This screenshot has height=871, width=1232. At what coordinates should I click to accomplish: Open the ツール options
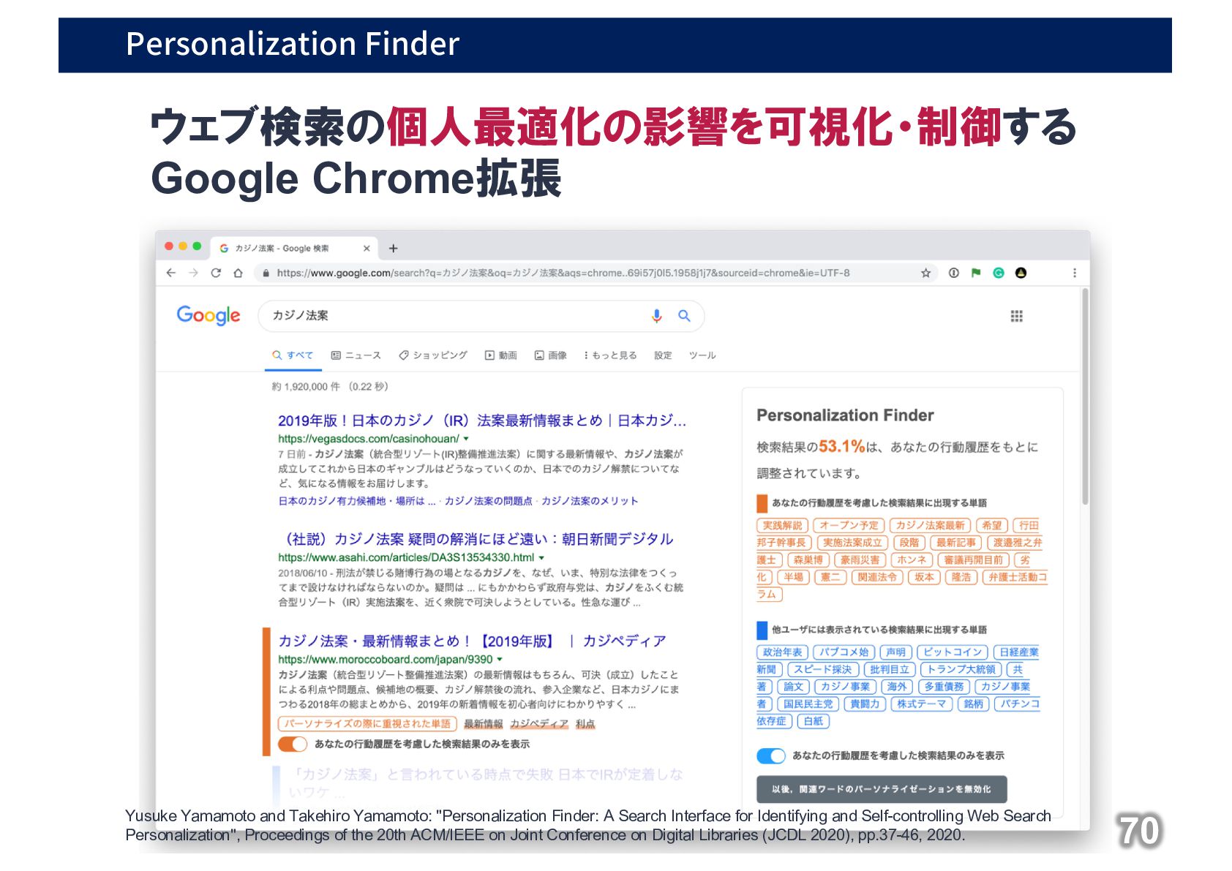[702, 355]
